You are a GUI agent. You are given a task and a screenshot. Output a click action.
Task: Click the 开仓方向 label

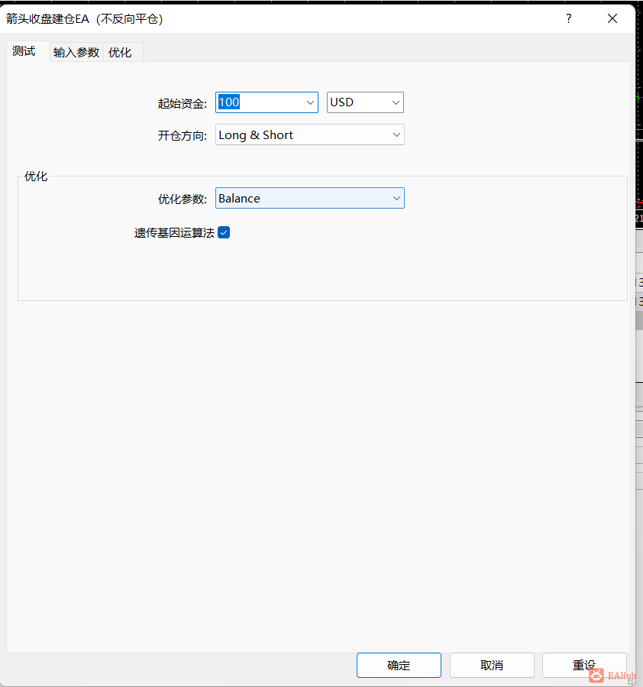click(182, 135)
